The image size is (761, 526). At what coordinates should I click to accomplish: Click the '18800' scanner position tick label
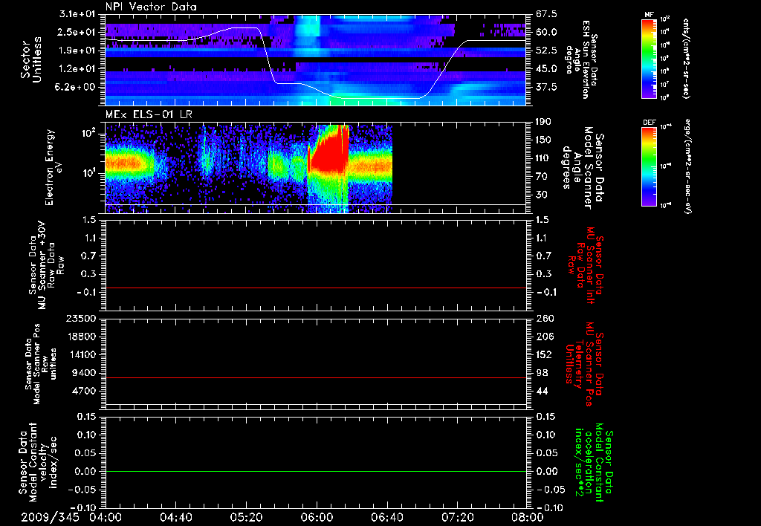(x=82, y=337)
